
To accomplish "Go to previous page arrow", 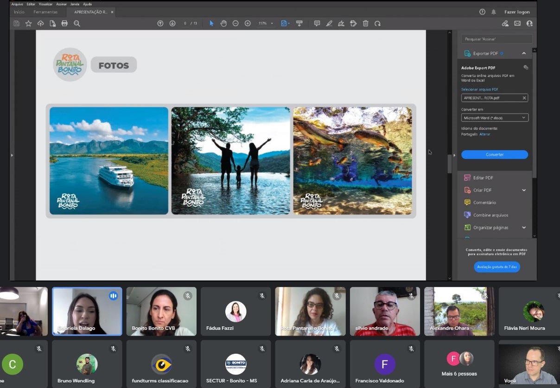I will 160,24.
